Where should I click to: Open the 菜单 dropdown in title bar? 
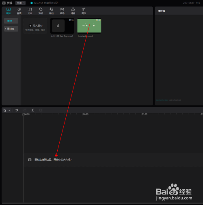(x=20, y=3)
